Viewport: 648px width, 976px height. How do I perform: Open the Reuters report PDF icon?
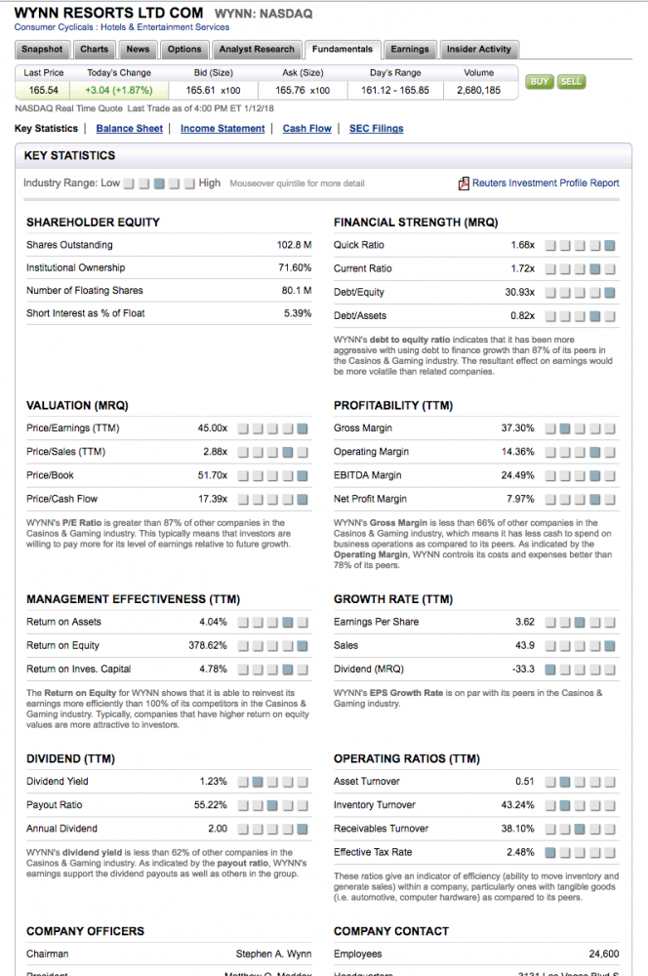[x=464, y=183]
